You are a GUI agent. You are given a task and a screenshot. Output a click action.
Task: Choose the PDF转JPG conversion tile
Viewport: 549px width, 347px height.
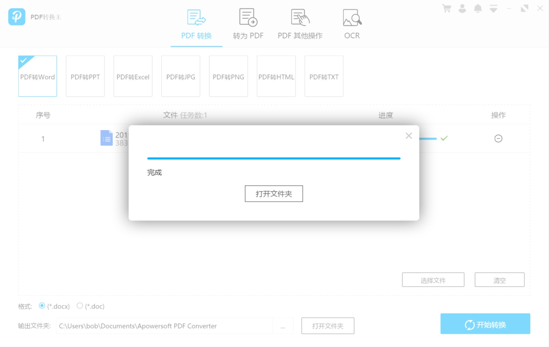coord(181,76)
